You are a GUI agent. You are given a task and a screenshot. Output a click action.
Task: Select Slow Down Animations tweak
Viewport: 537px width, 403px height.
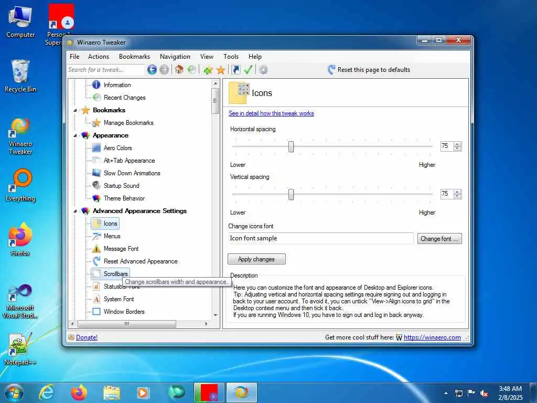(132, 173)
